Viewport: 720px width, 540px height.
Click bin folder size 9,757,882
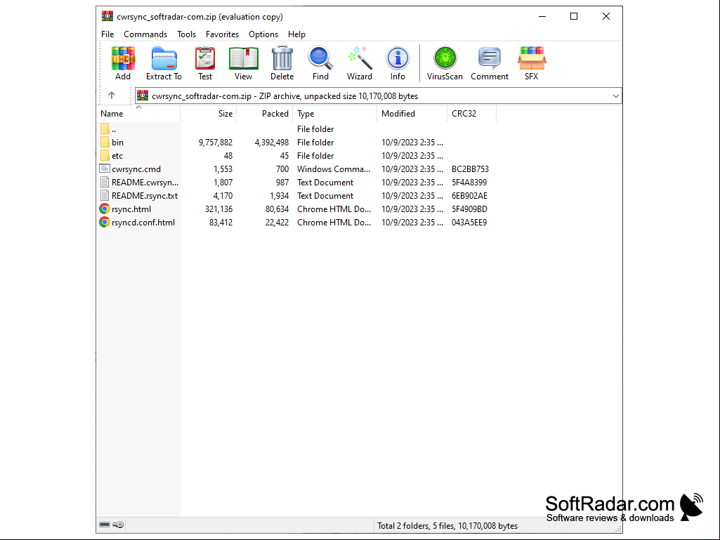[x=216, y=143]
